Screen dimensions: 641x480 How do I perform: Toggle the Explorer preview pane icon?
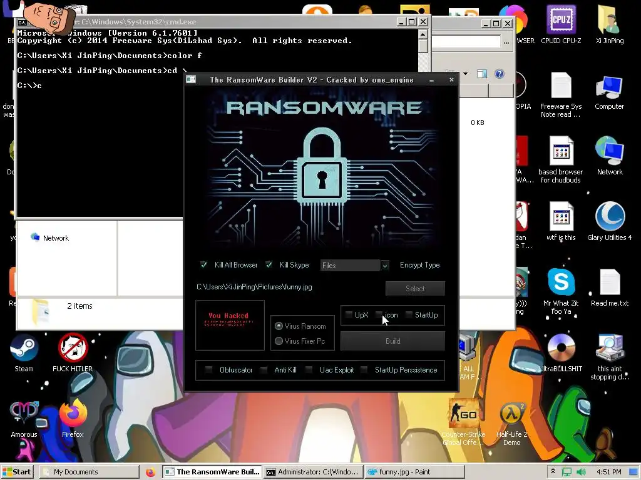point(482,74)
